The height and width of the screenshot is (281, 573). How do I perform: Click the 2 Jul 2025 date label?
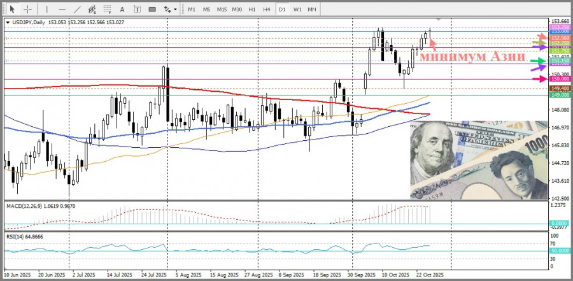point(83,275)
